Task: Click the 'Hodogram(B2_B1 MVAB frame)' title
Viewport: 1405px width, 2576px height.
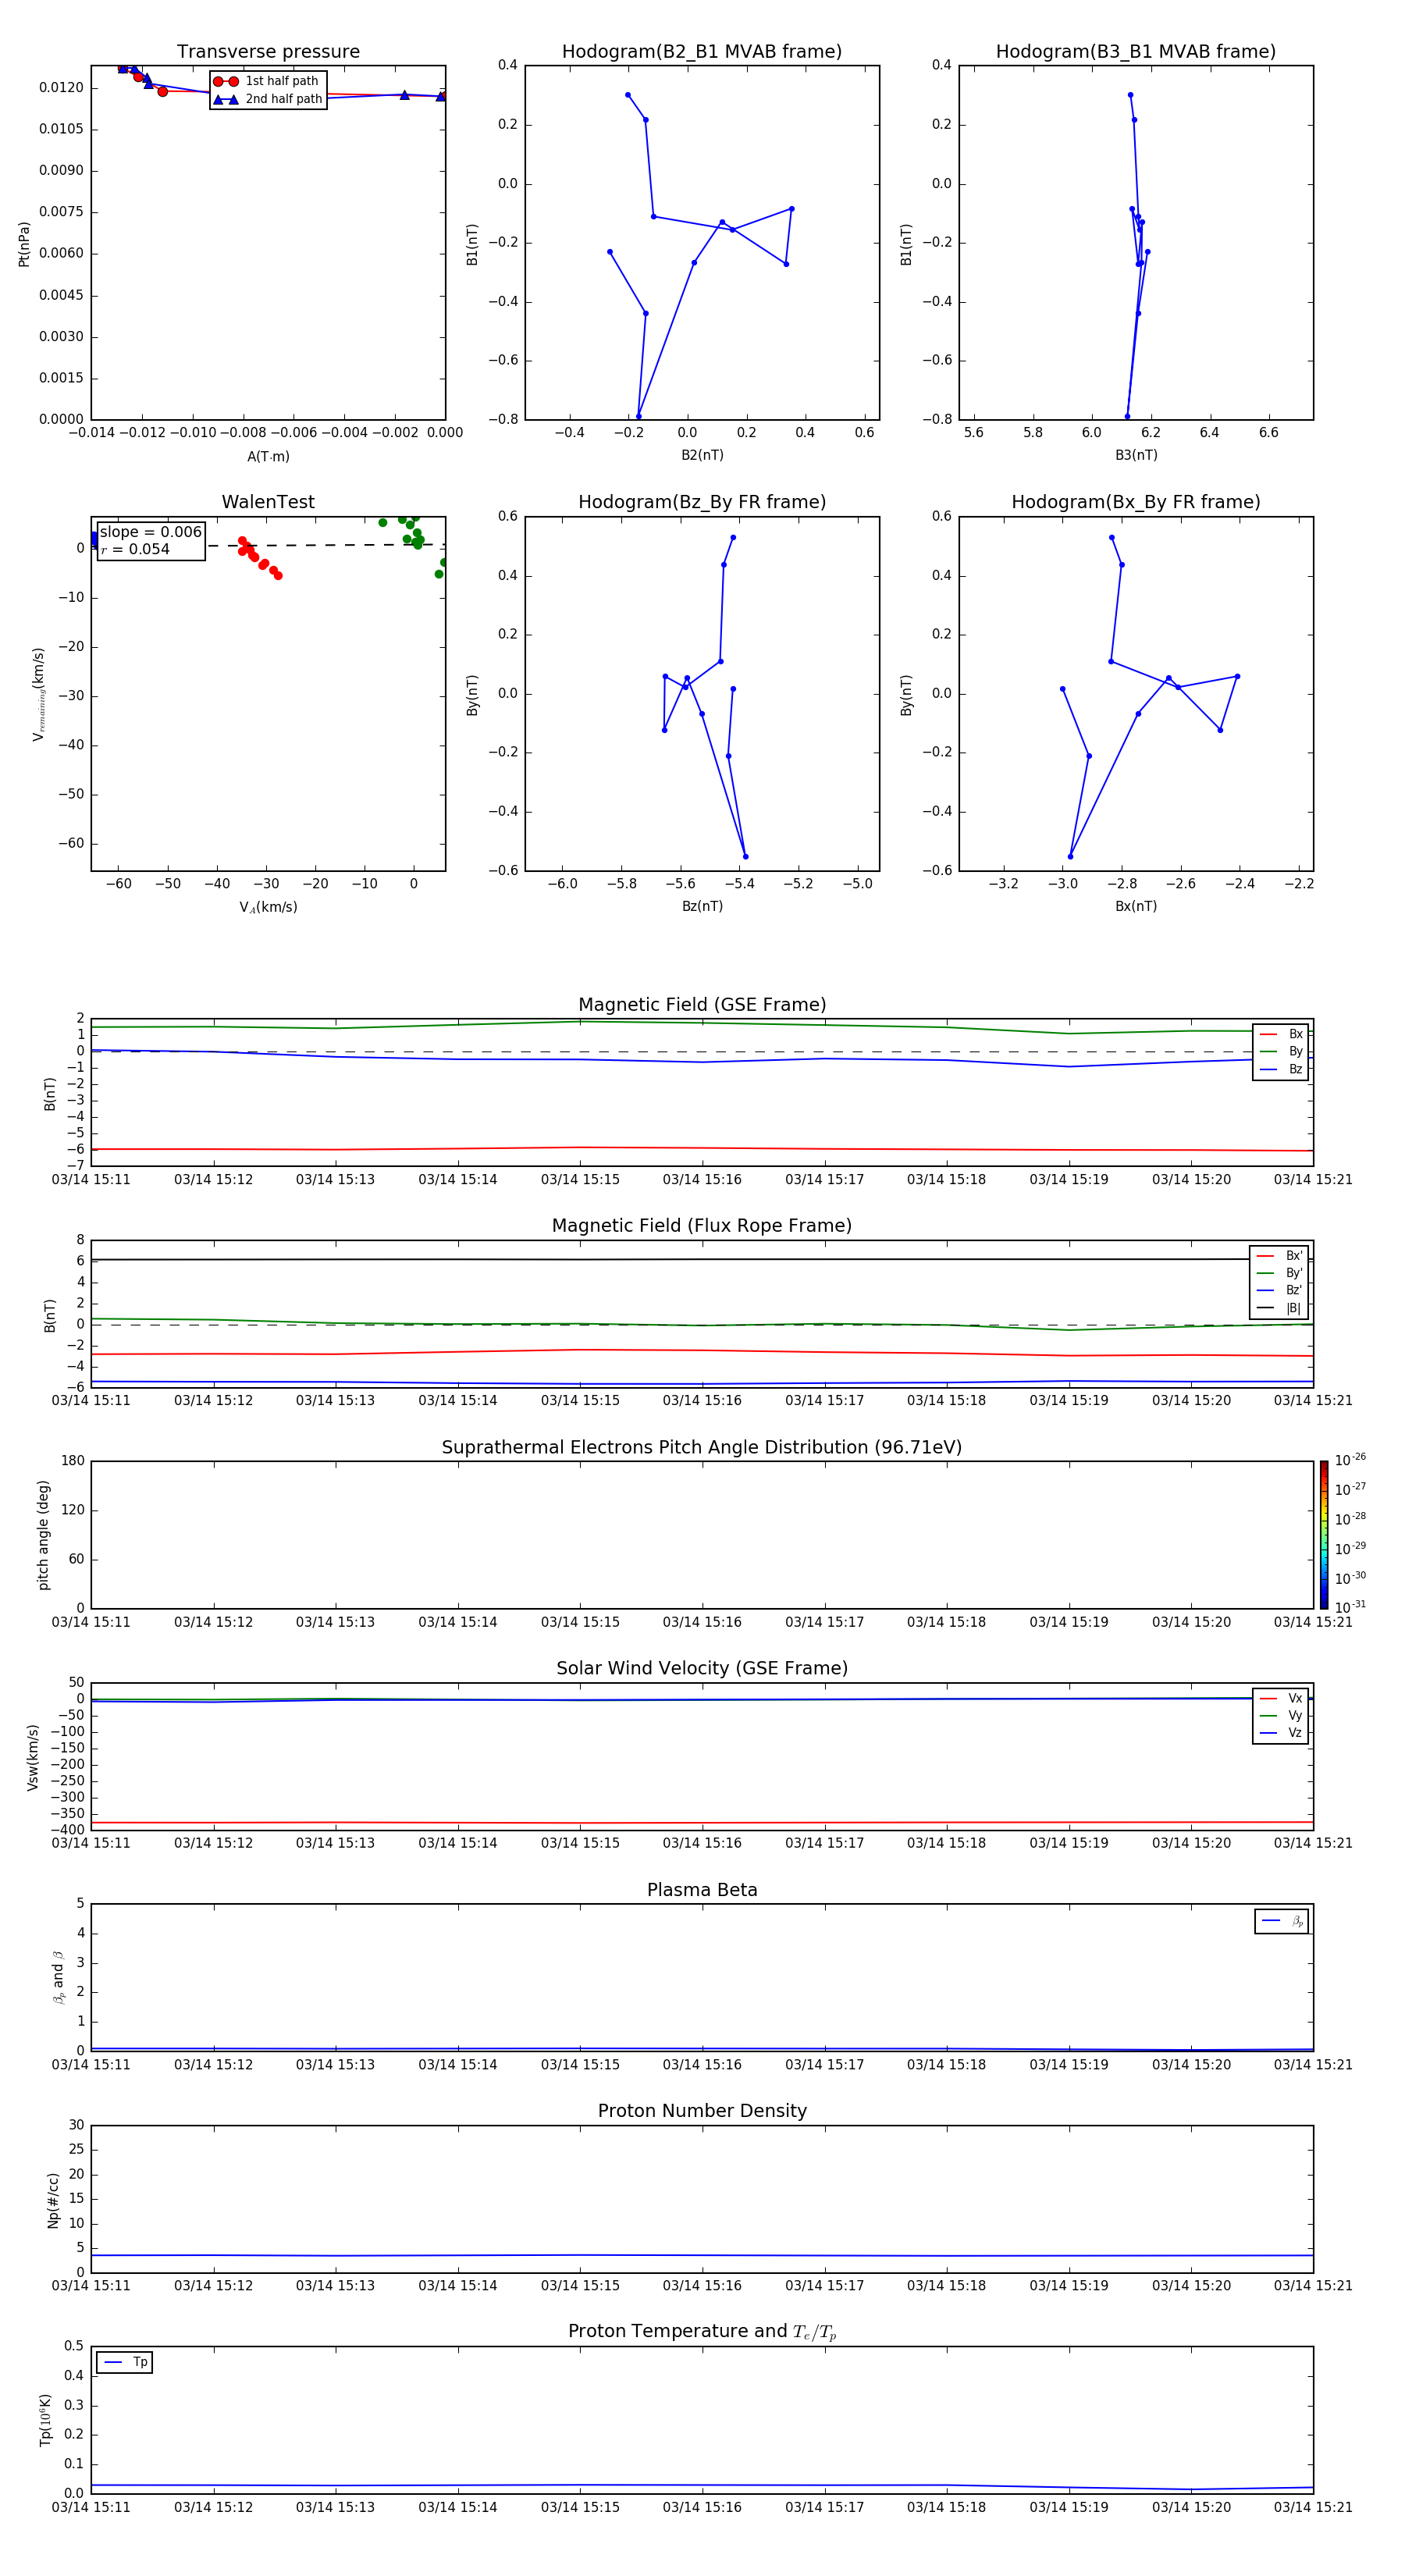Action: (x=702, y=52)
